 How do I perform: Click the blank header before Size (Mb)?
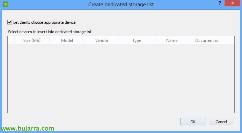tap(11, 40)
